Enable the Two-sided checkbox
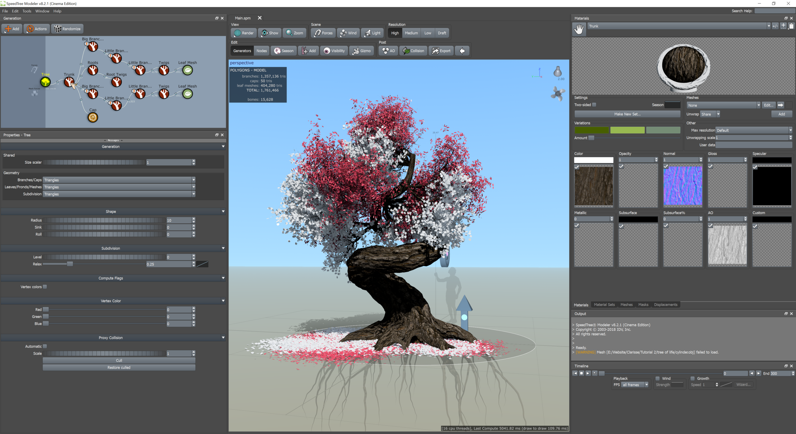The height and width of the screenshot is (434, 796). [594, 105]
